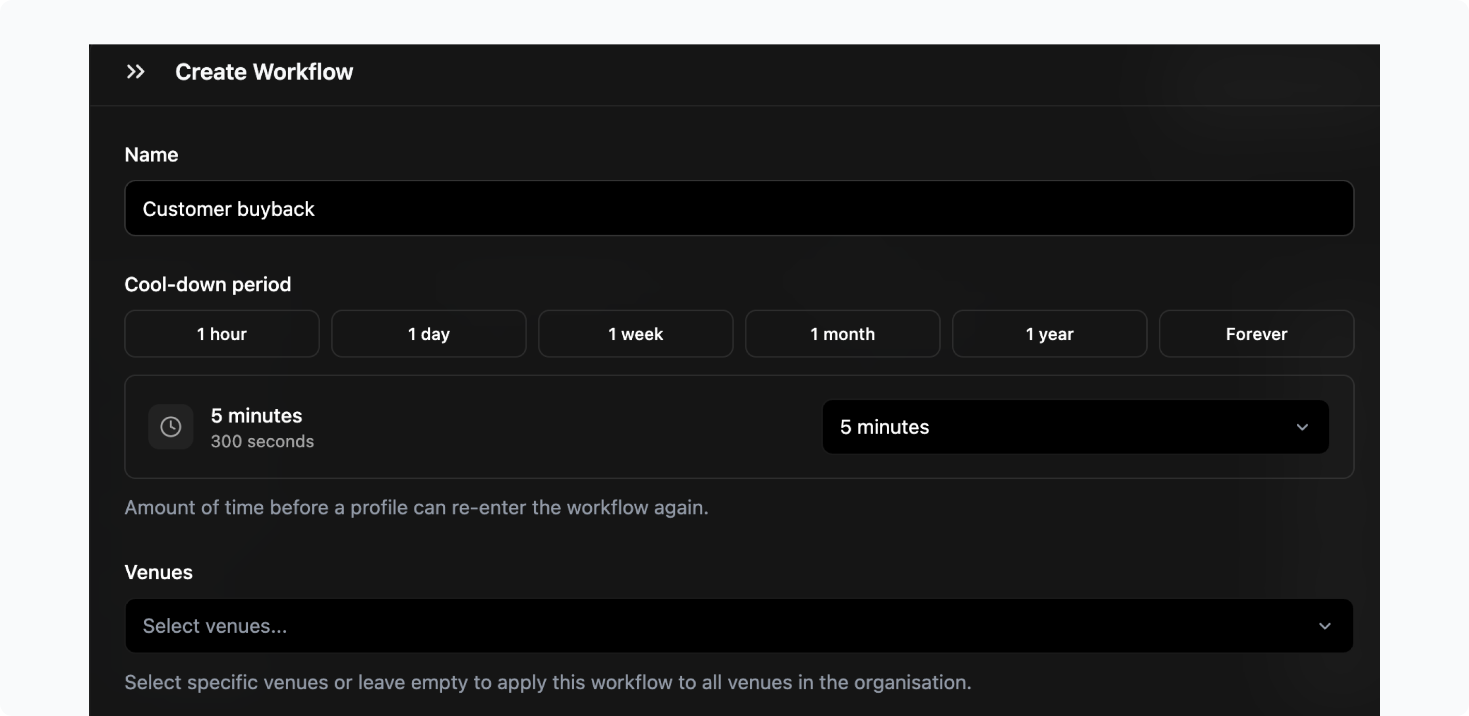Screen dimensions: 1469x716
Task: Click the chevron arrow in the 5 minutes dropdown
Action: (1302, 427)
